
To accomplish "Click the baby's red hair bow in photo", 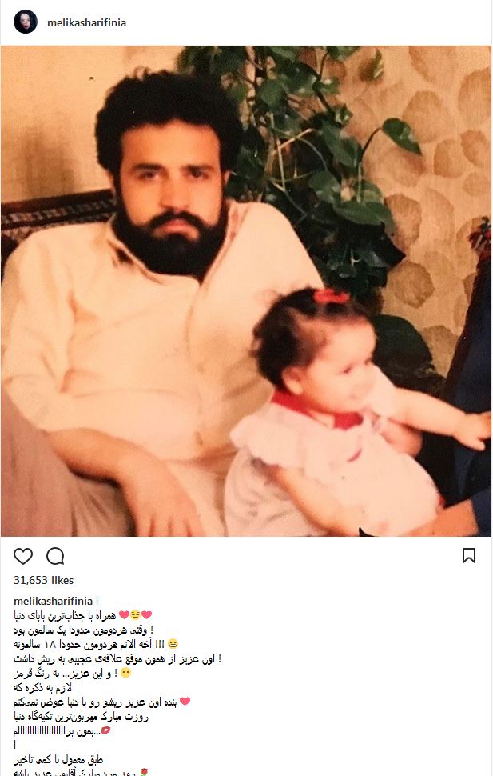I will tap(332, 297).
